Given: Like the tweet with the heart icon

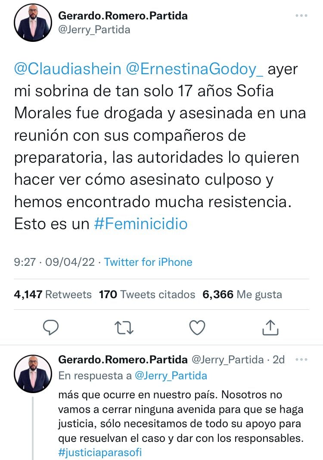Looking at the screenshot, I should (197, 328).
